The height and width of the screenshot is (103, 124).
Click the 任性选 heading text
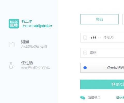27,63
